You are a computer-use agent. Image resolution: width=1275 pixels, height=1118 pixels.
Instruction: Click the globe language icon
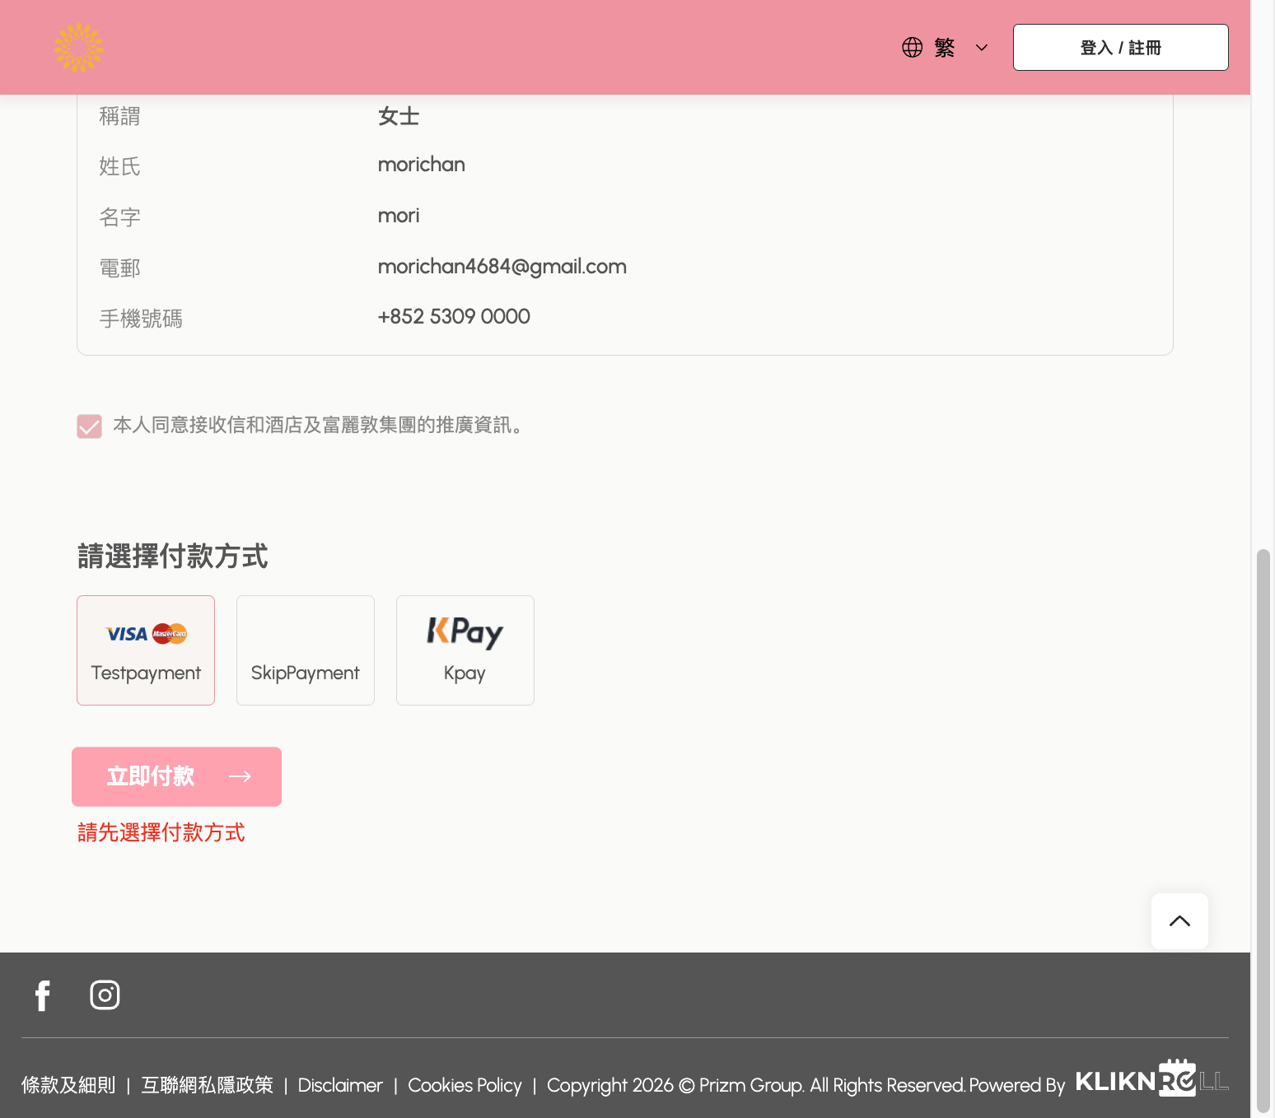click(912, 48)
